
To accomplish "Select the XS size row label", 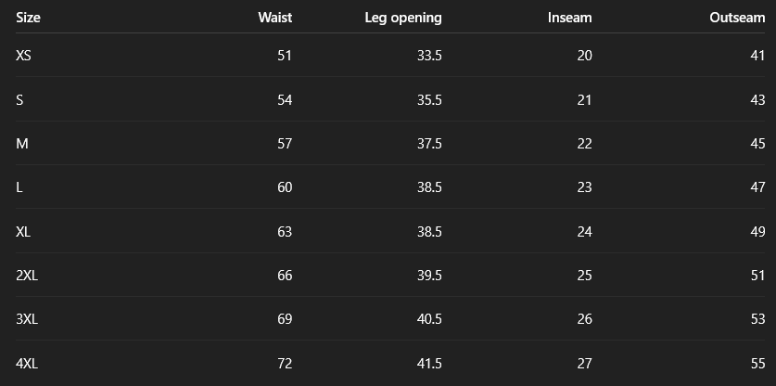I will pos(24,56).
